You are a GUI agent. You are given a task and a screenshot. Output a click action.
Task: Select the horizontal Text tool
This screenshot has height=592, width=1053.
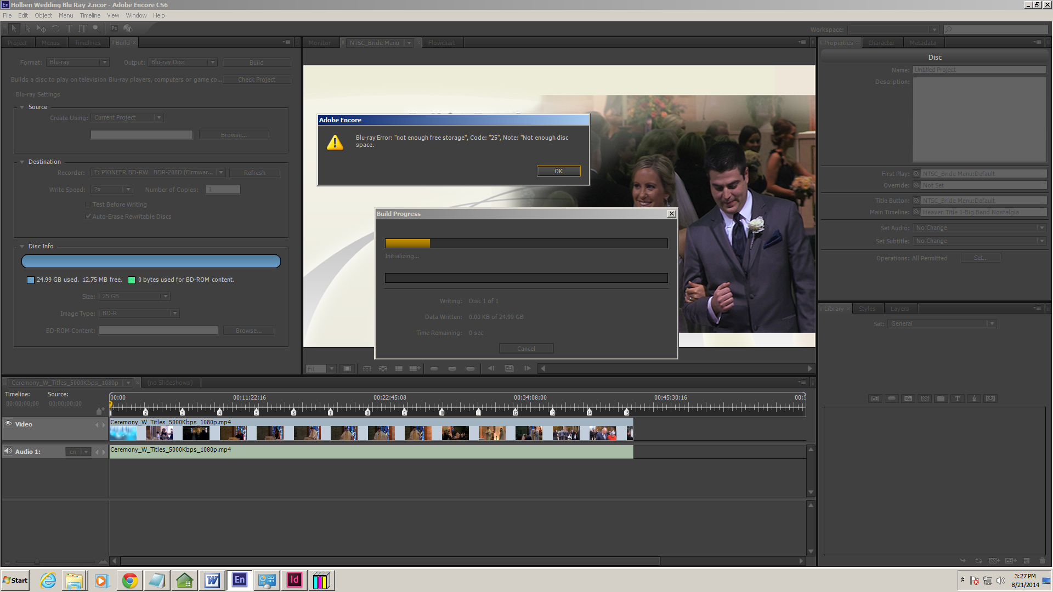click(69, 29)
